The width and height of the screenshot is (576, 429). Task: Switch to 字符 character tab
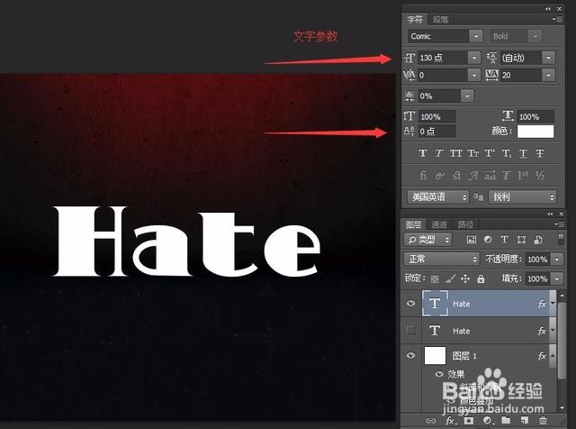point(415,19)
